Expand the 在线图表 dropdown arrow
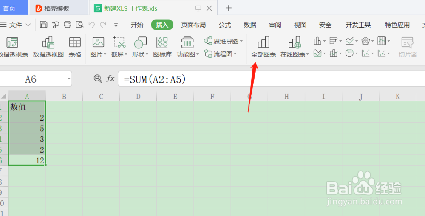Image resolution: width=425 pixels, height=216 pixels. [x=307, y=54]
